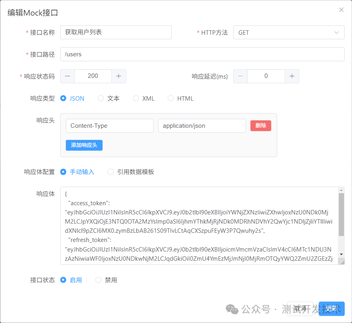Decrement the response status code with minus

(x=67, y=76)
